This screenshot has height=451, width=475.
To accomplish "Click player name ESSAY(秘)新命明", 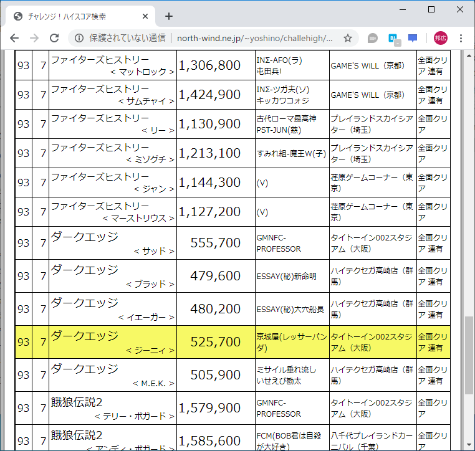I will [286, 277].
